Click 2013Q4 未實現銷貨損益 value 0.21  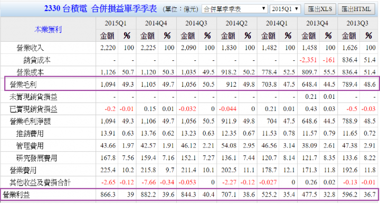coord(311,97)
